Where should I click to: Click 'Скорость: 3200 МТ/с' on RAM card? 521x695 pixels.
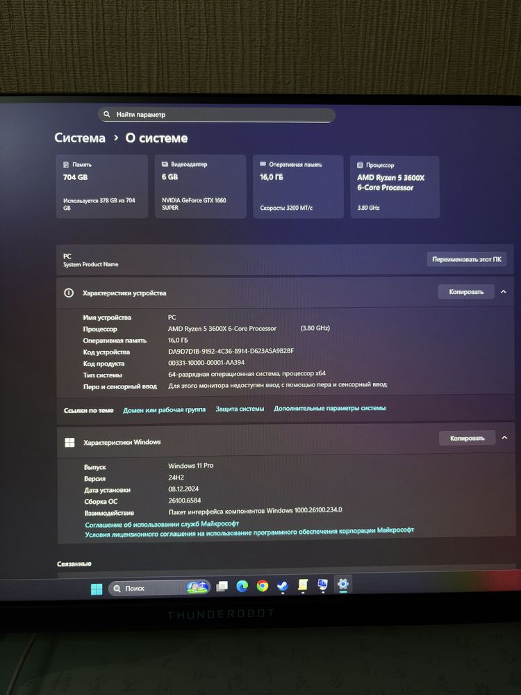tap(286, 207)
